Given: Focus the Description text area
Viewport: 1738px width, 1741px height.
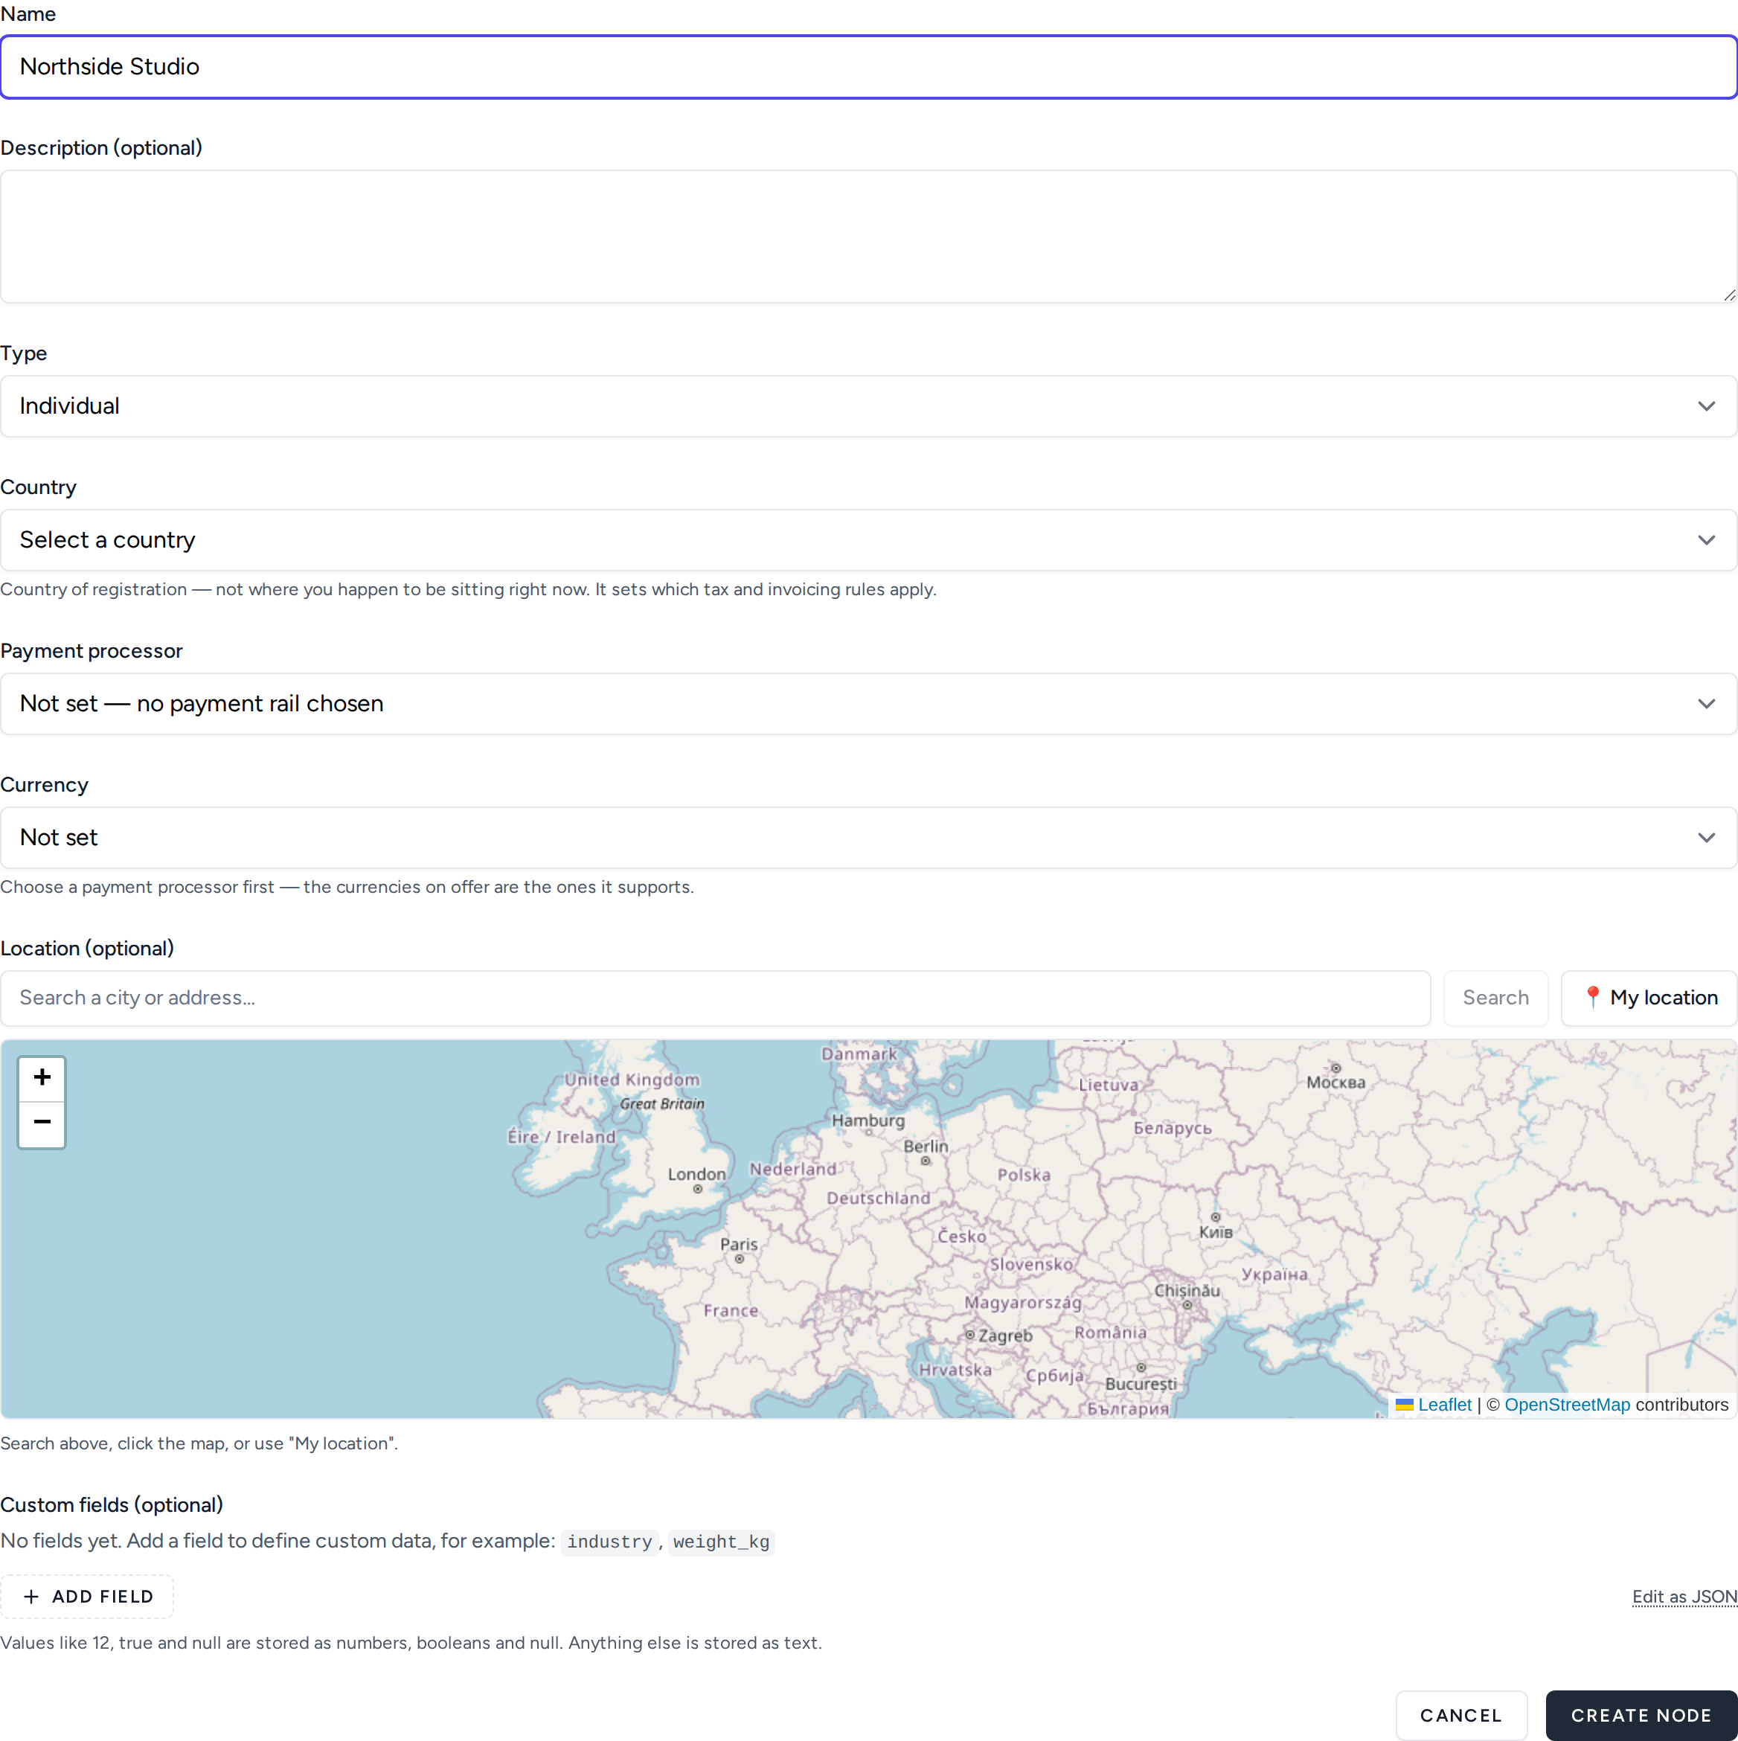Looking at the screenshot, I should pos(868,236).
